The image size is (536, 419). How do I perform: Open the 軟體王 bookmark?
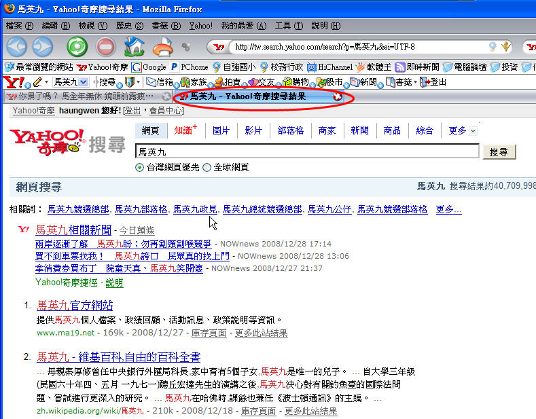[x=373, y=67]
